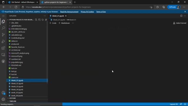Dismiss the Visual Studio Code preview banner
The image size is (188, 106).
(185, 12)
